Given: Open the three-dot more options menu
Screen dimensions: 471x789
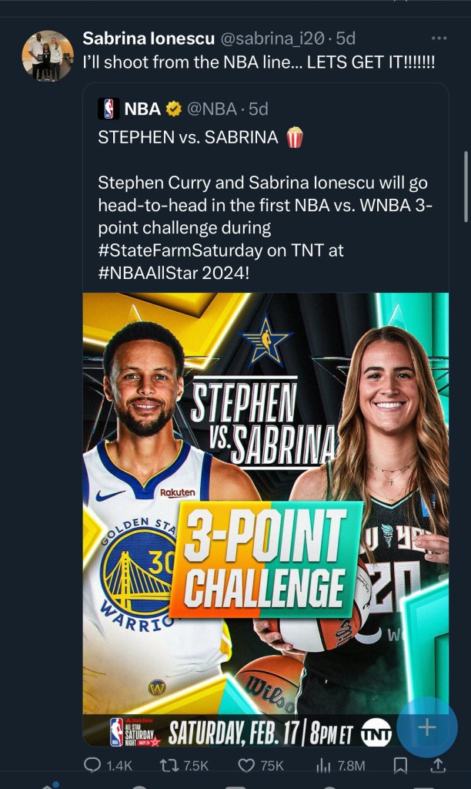Looking at the screenshot, I should (439, 39).
